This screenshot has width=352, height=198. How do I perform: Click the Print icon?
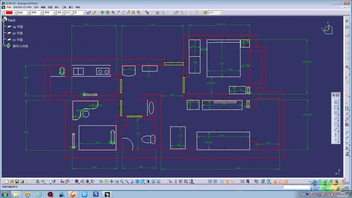point(22,181)
